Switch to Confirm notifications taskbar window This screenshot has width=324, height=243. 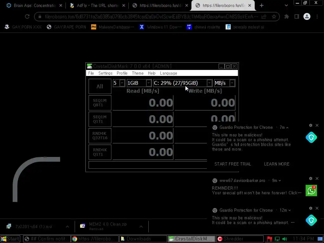pyautogui.click(x=47, y=239)
